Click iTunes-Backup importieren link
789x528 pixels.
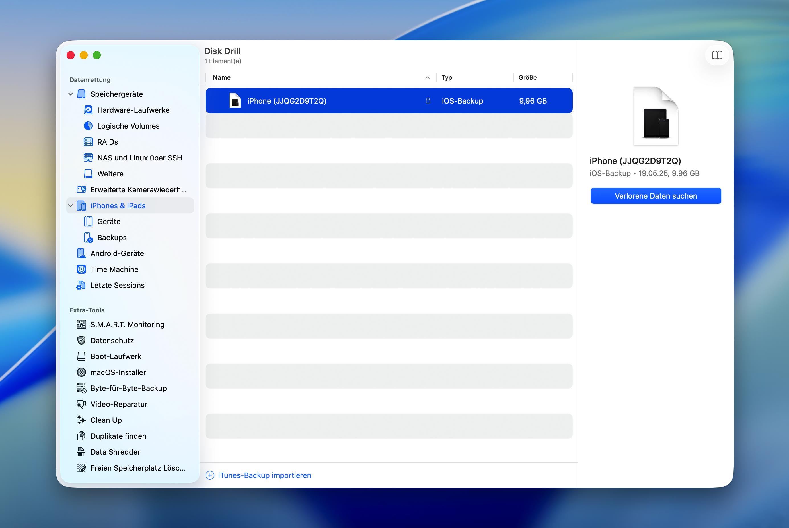264,475
